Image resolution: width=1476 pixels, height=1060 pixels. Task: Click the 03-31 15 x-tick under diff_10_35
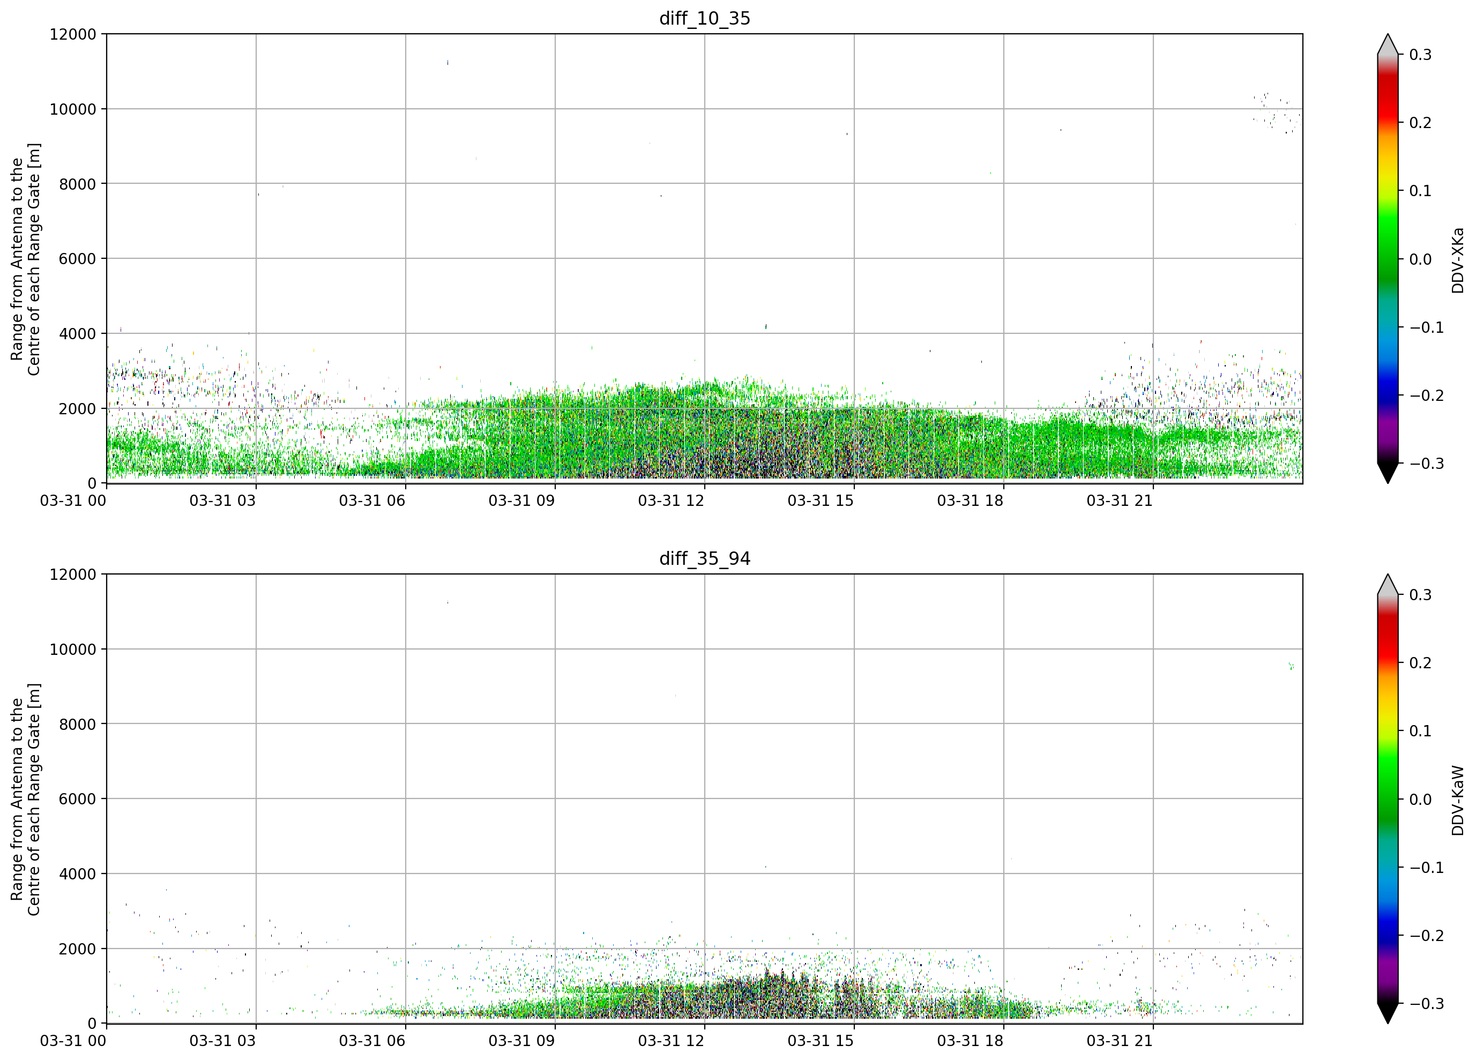coord(821,501)
